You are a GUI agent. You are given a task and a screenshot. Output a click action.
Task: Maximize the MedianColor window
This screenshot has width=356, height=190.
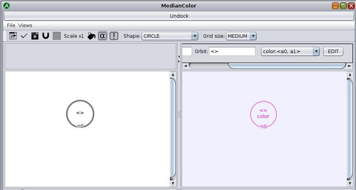(x=343, y=6)
